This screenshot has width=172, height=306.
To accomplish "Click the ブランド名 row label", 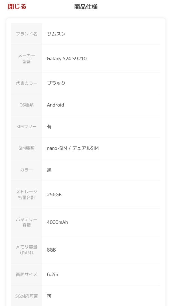I will (x=26, y=33).
